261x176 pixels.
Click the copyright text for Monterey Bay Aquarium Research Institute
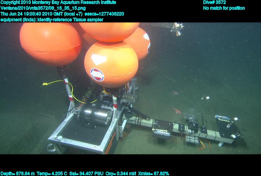(x=58, y=3)
